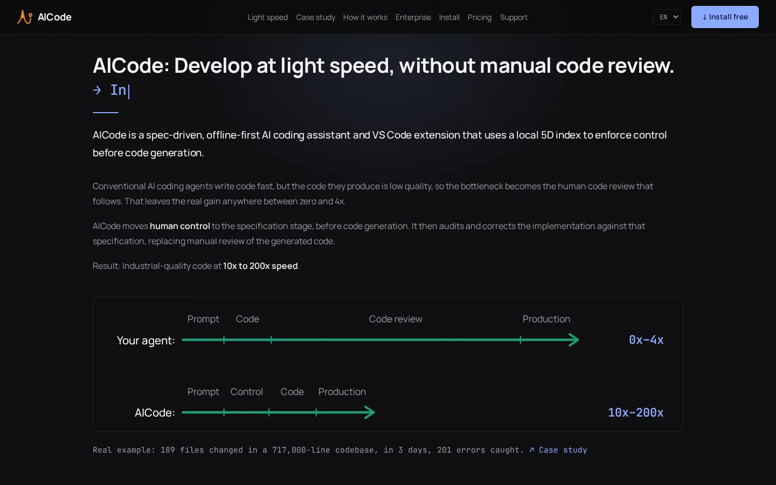
Task: Click the 'Your agent:' row label
Action: coord(146,341)
